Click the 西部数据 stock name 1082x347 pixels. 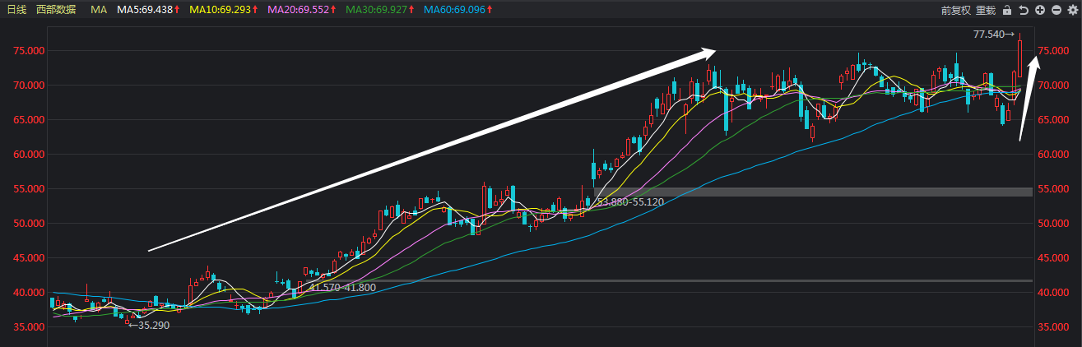[x=57, y=11]
